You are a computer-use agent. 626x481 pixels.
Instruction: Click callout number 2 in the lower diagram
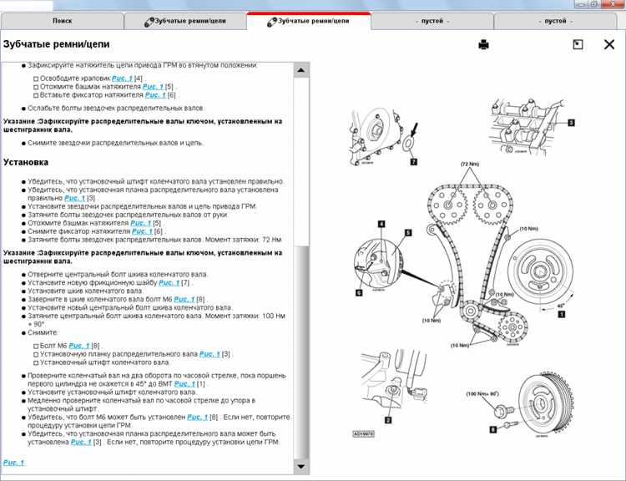click(387, 420)
